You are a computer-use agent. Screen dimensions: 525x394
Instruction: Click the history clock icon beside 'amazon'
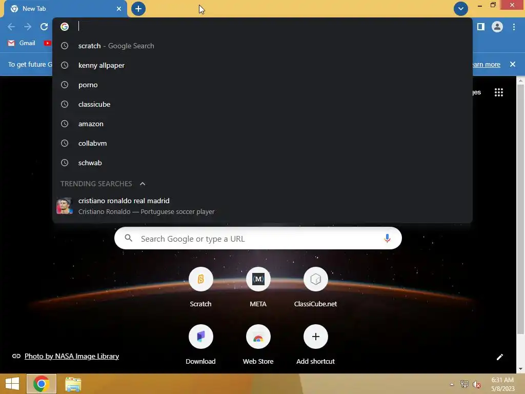[65, 124]
